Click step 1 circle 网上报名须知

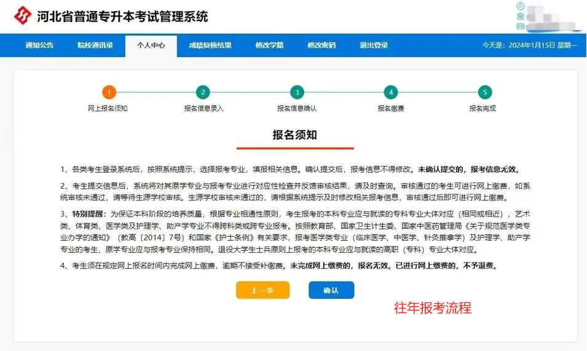point(109,92)
